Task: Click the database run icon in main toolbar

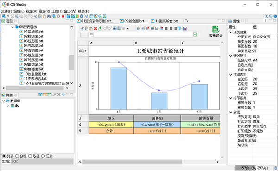Action: point(54,16)
